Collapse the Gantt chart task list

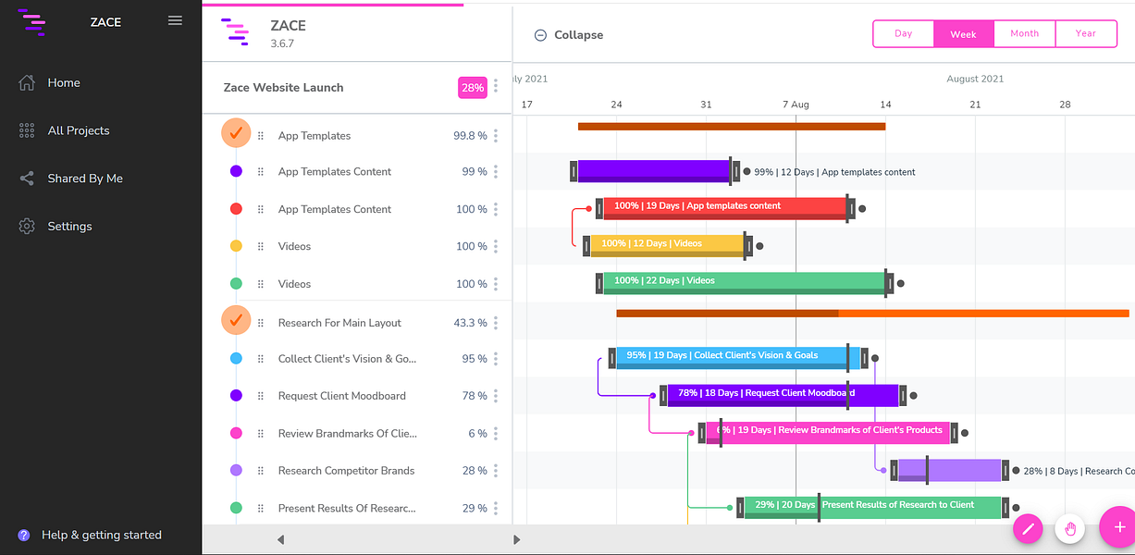click(569, 35)
